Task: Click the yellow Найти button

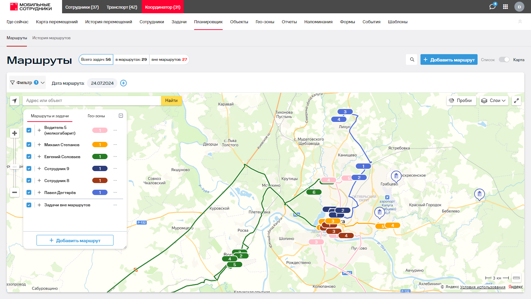Action: tap(171, 101)
